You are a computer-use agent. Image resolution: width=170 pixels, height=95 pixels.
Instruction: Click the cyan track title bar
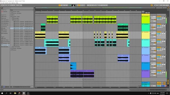146,40
